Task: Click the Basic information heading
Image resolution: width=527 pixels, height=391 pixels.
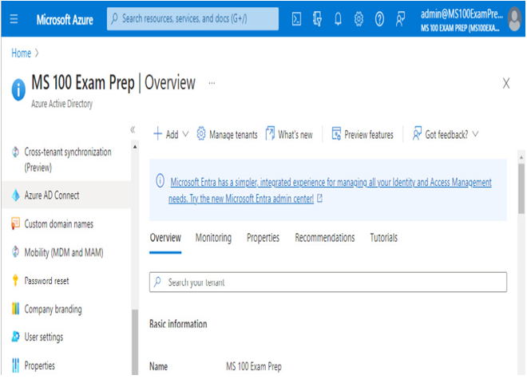Action: (x=178, y=323)
